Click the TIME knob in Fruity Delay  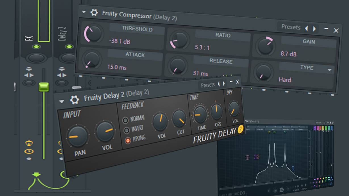[x=200, y=115]
